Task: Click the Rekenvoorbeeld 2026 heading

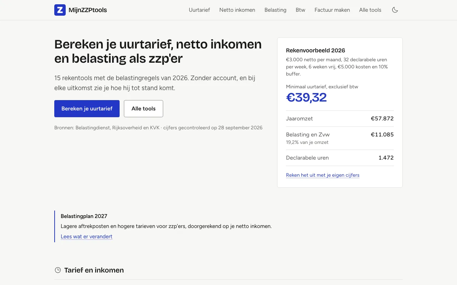Action: (x=316, y=51)
